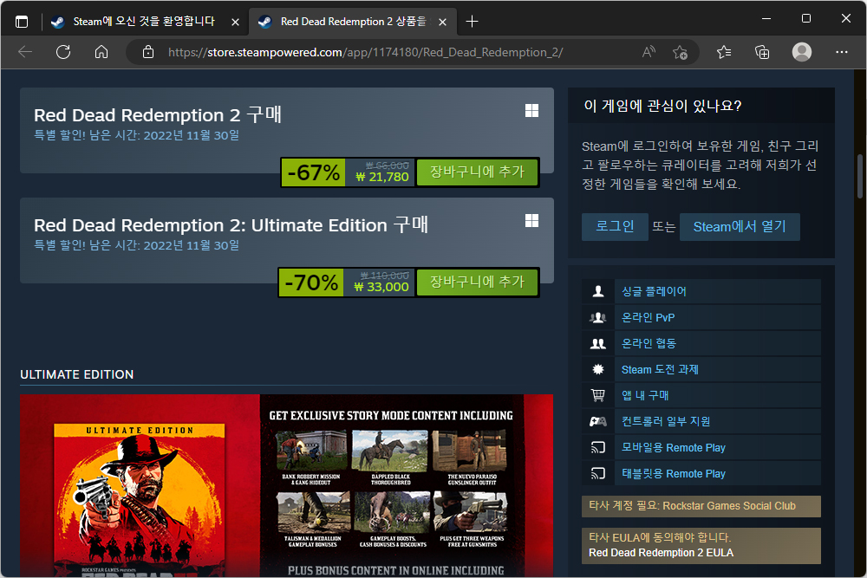Close the Steam welcome tab
The height and width of the screenshot is (578, 867).
coord(235,23)
